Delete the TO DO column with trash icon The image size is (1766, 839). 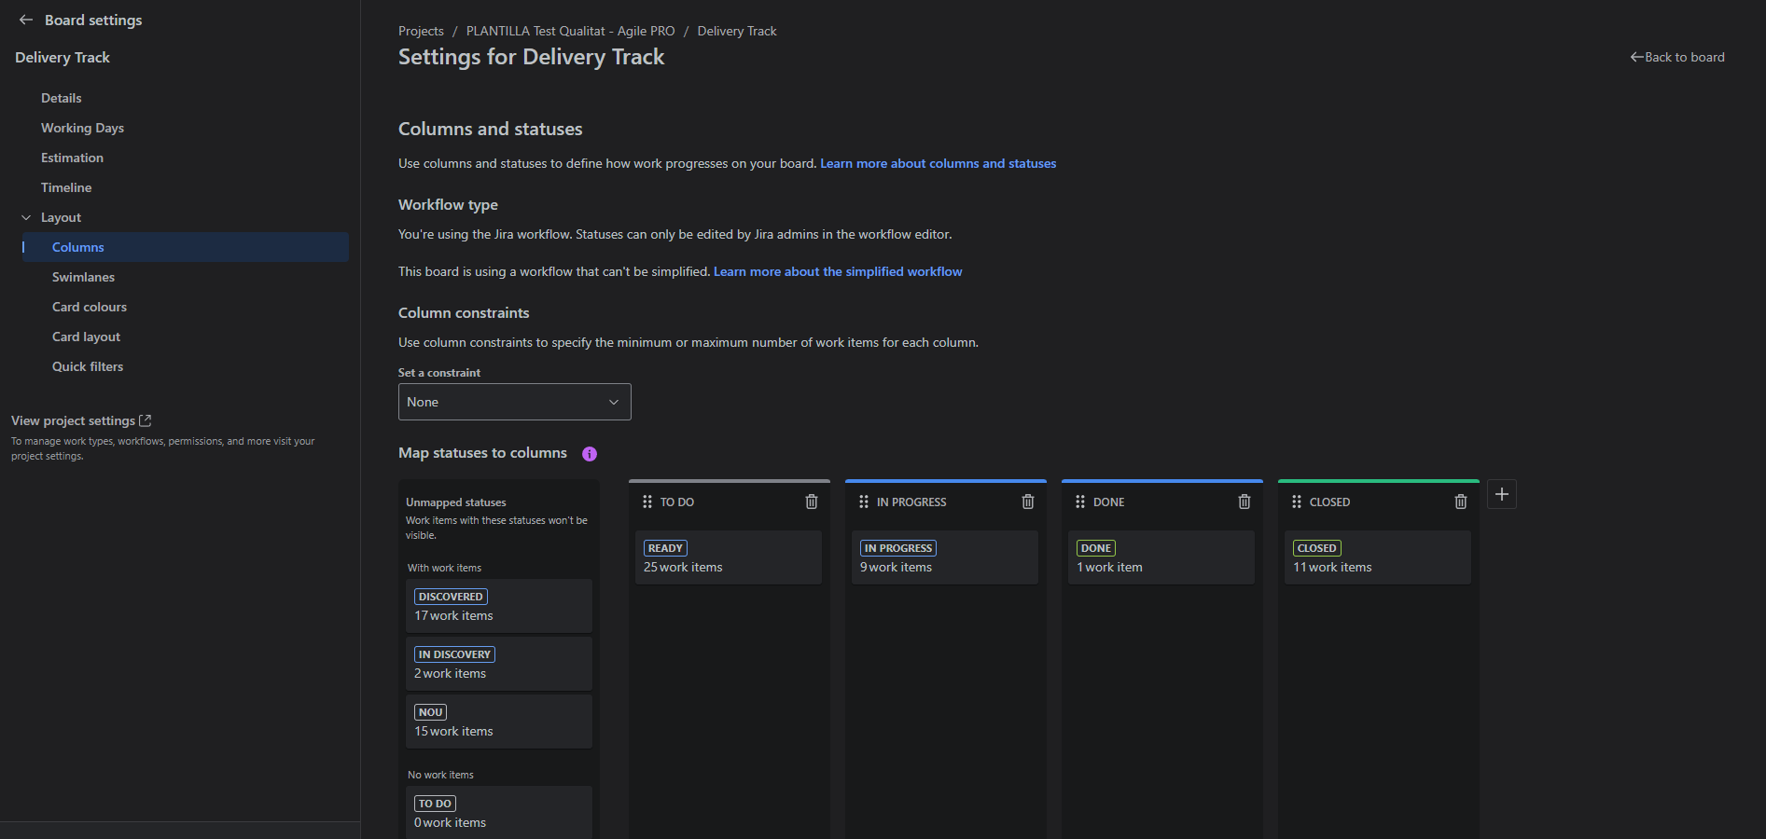tap(811, 502)
